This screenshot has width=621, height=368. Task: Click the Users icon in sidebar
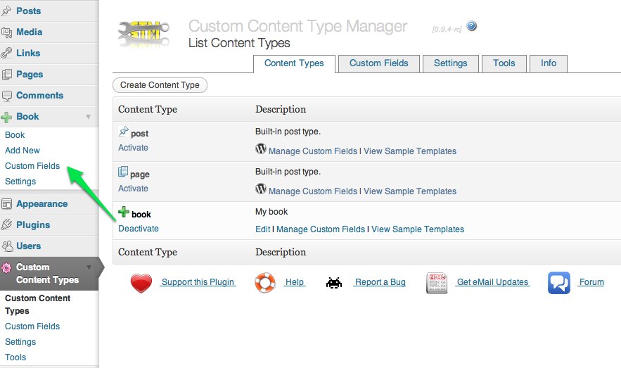(7, 246)
